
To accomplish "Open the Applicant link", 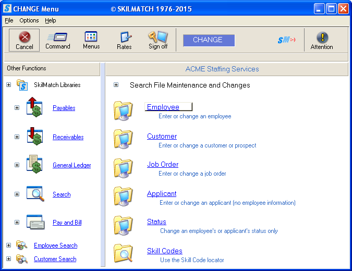I will tap(162, 193).
